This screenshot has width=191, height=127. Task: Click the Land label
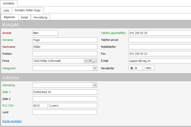click(x=5, y=112)
